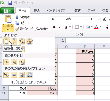The image size is (110, 101).
Task: Select Paste as Picture icon
Action: click(22, 75)
